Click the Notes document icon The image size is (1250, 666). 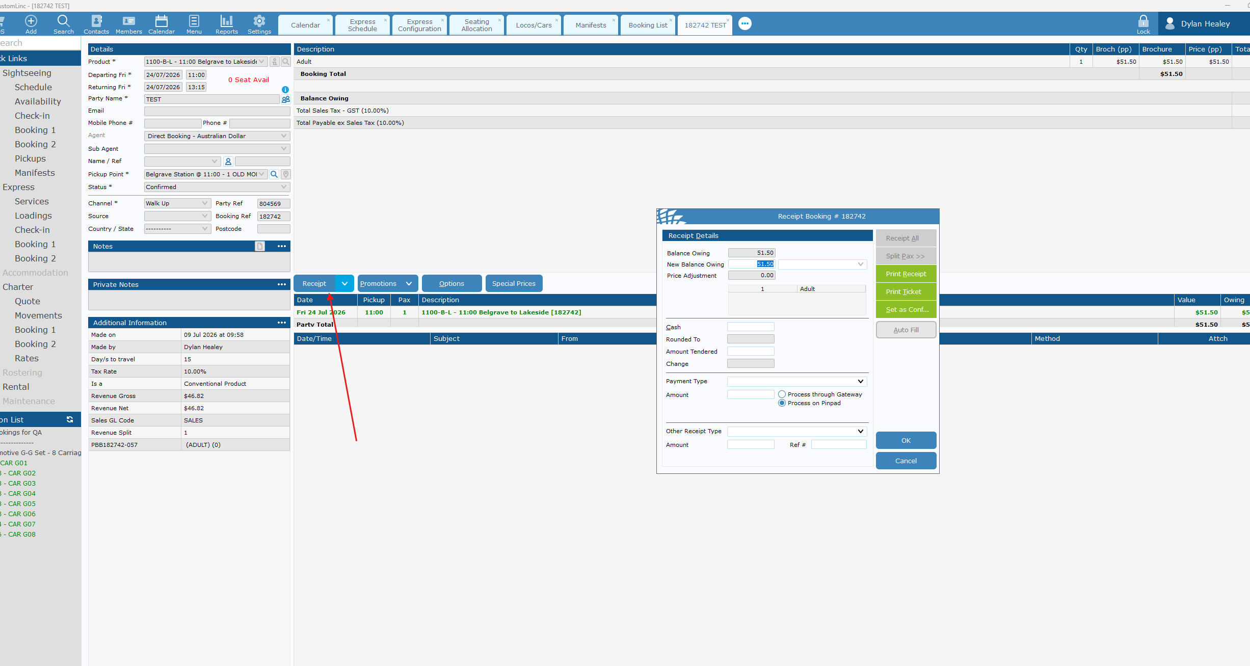click(x=260, y=246)
